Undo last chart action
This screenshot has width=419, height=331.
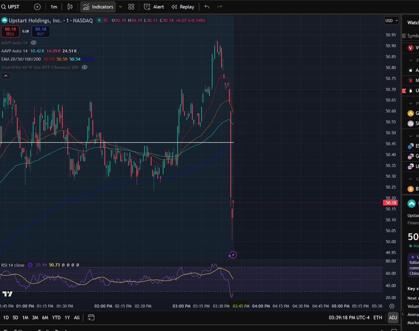pyautogui.click(x=207, y=7)
